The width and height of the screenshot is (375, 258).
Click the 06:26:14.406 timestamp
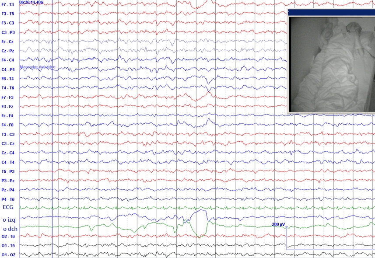[31, 3]
